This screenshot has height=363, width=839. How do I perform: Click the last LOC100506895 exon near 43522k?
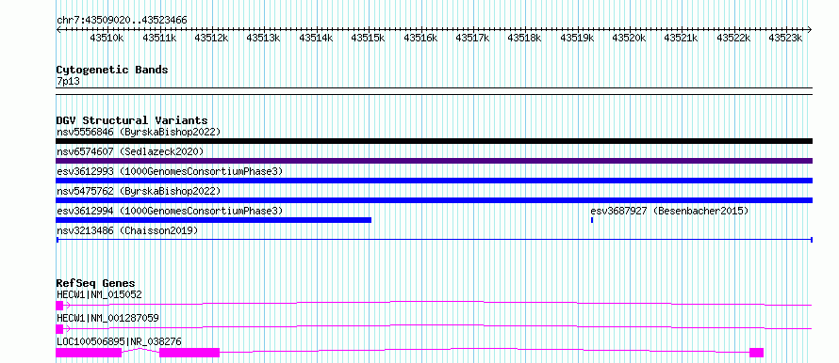coord(756,353)
